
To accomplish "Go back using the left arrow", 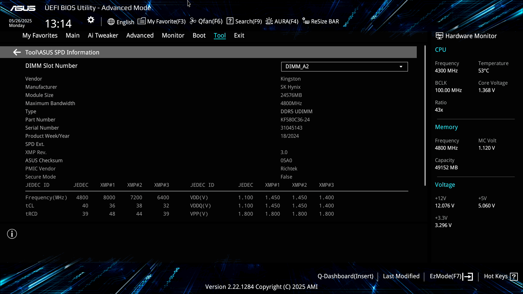I will [17, 52].
